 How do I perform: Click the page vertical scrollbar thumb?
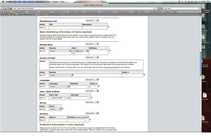tap(201, 63)
